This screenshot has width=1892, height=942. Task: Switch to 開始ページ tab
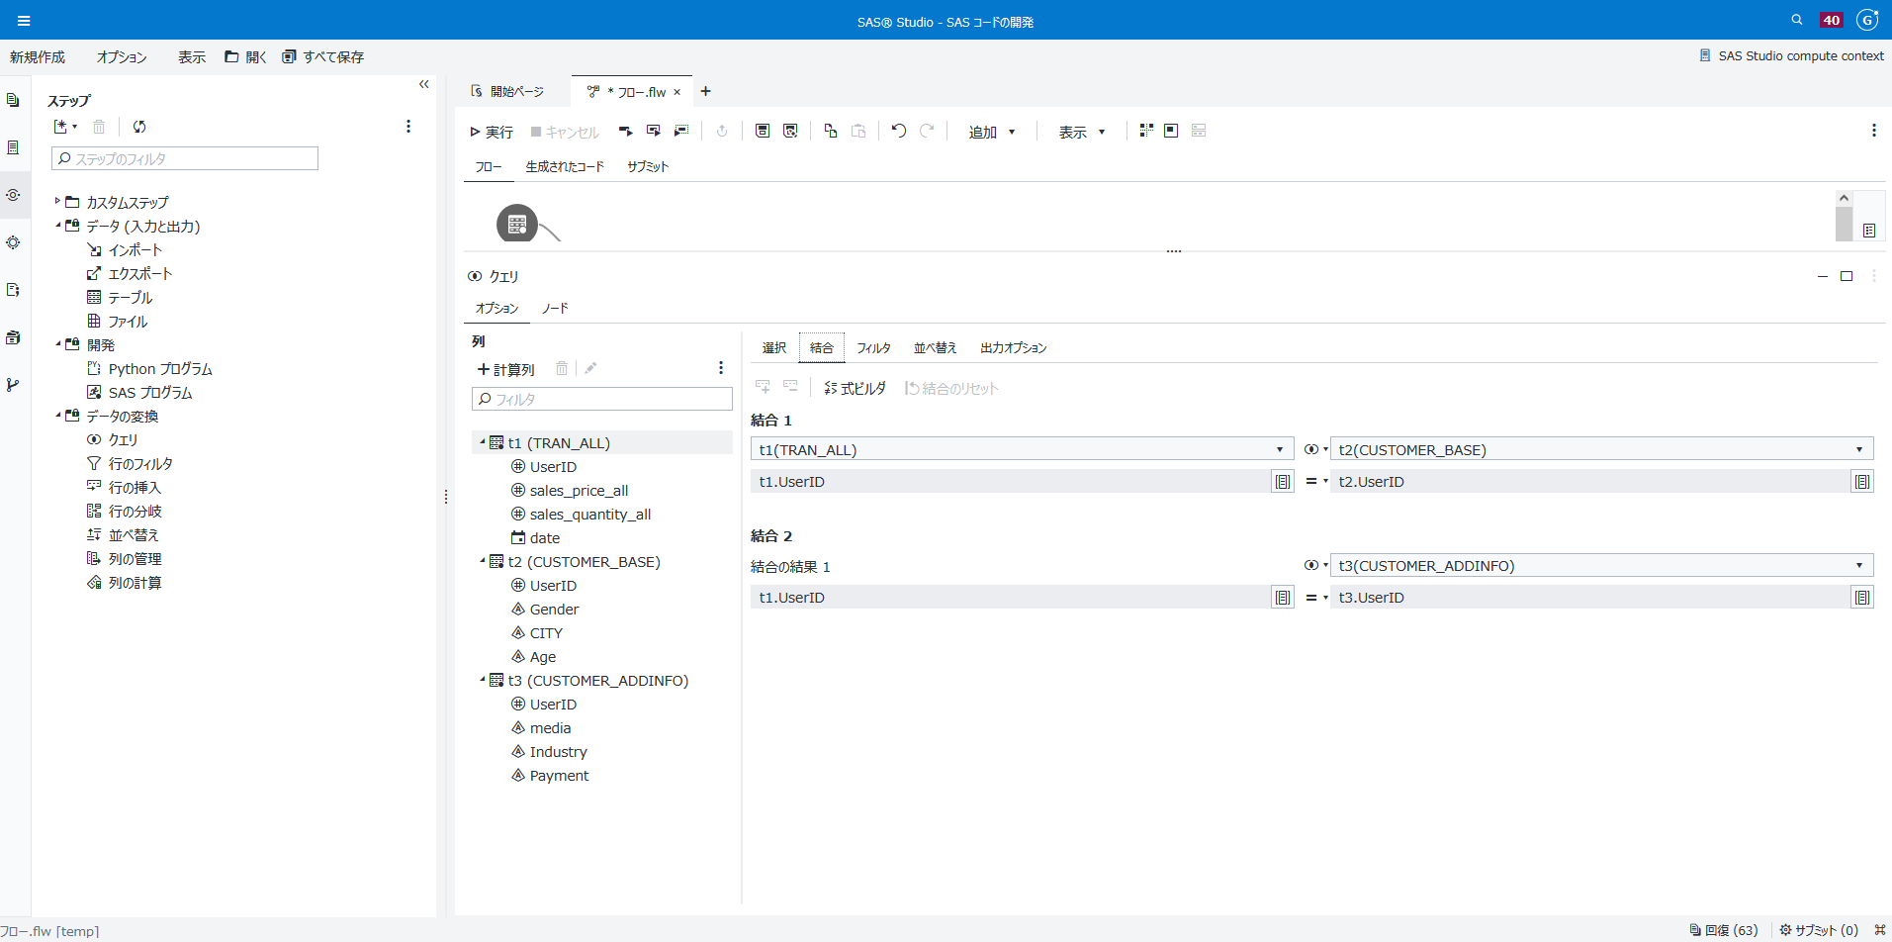pyautogui.click(x=508, y=91)
